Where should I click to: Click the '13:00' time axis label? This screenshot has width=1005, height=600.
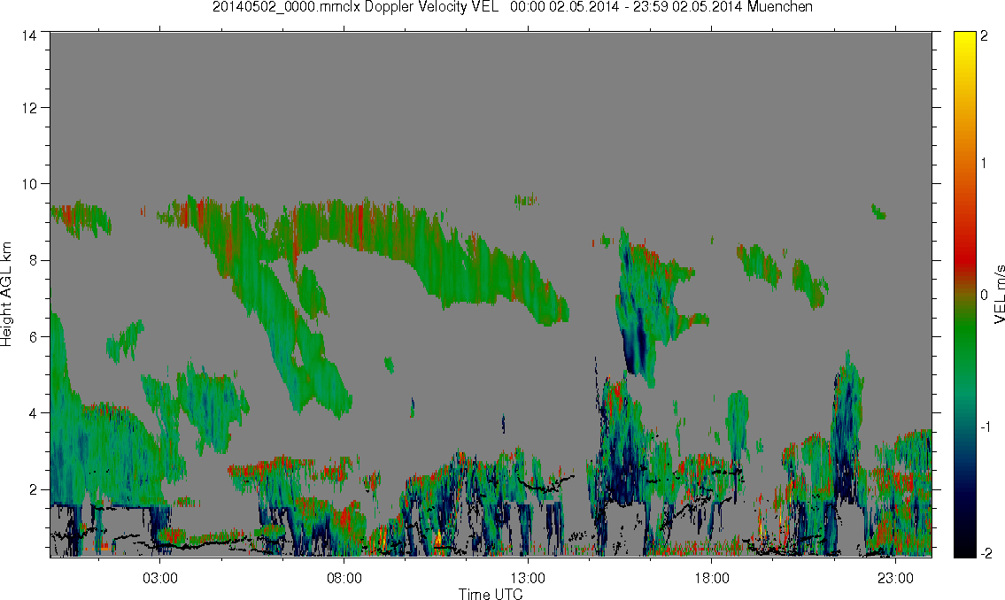click(528, 578)
